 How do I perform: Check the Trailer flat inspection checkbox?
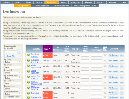[105, 93]
